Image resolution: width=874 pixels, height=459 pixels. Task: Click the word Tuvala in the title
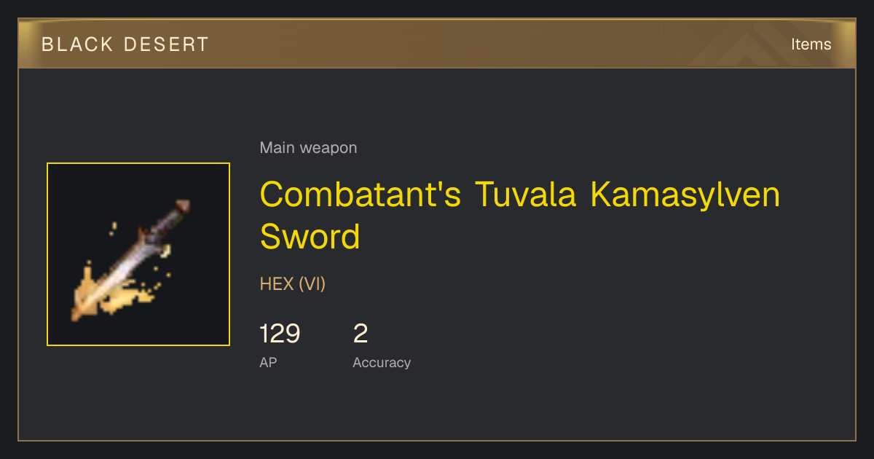tap(526, 195)
